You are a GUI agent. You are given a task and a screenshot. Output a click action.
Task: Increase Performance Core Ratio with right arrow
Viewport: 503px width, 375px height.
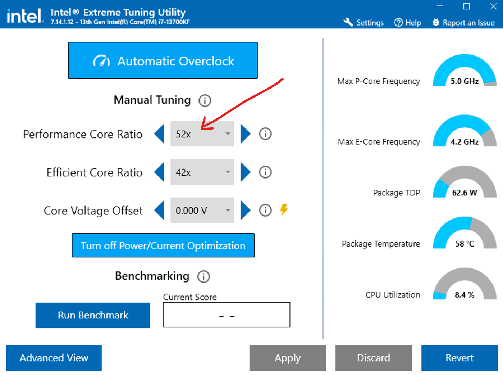245,134
